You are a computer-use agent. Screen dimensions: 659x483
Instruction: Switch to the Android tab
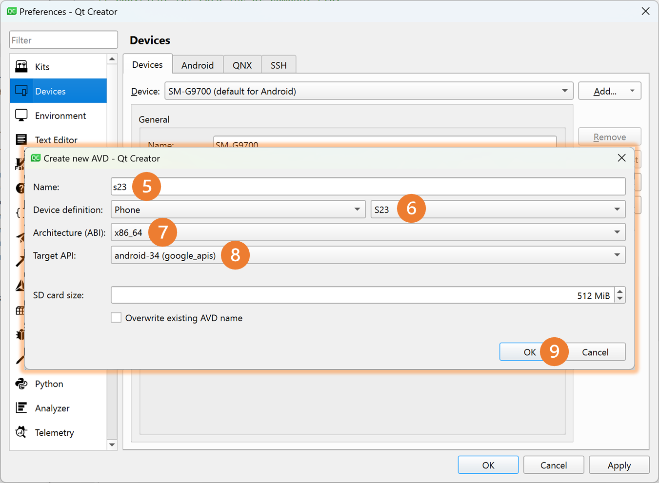(198, 65)
